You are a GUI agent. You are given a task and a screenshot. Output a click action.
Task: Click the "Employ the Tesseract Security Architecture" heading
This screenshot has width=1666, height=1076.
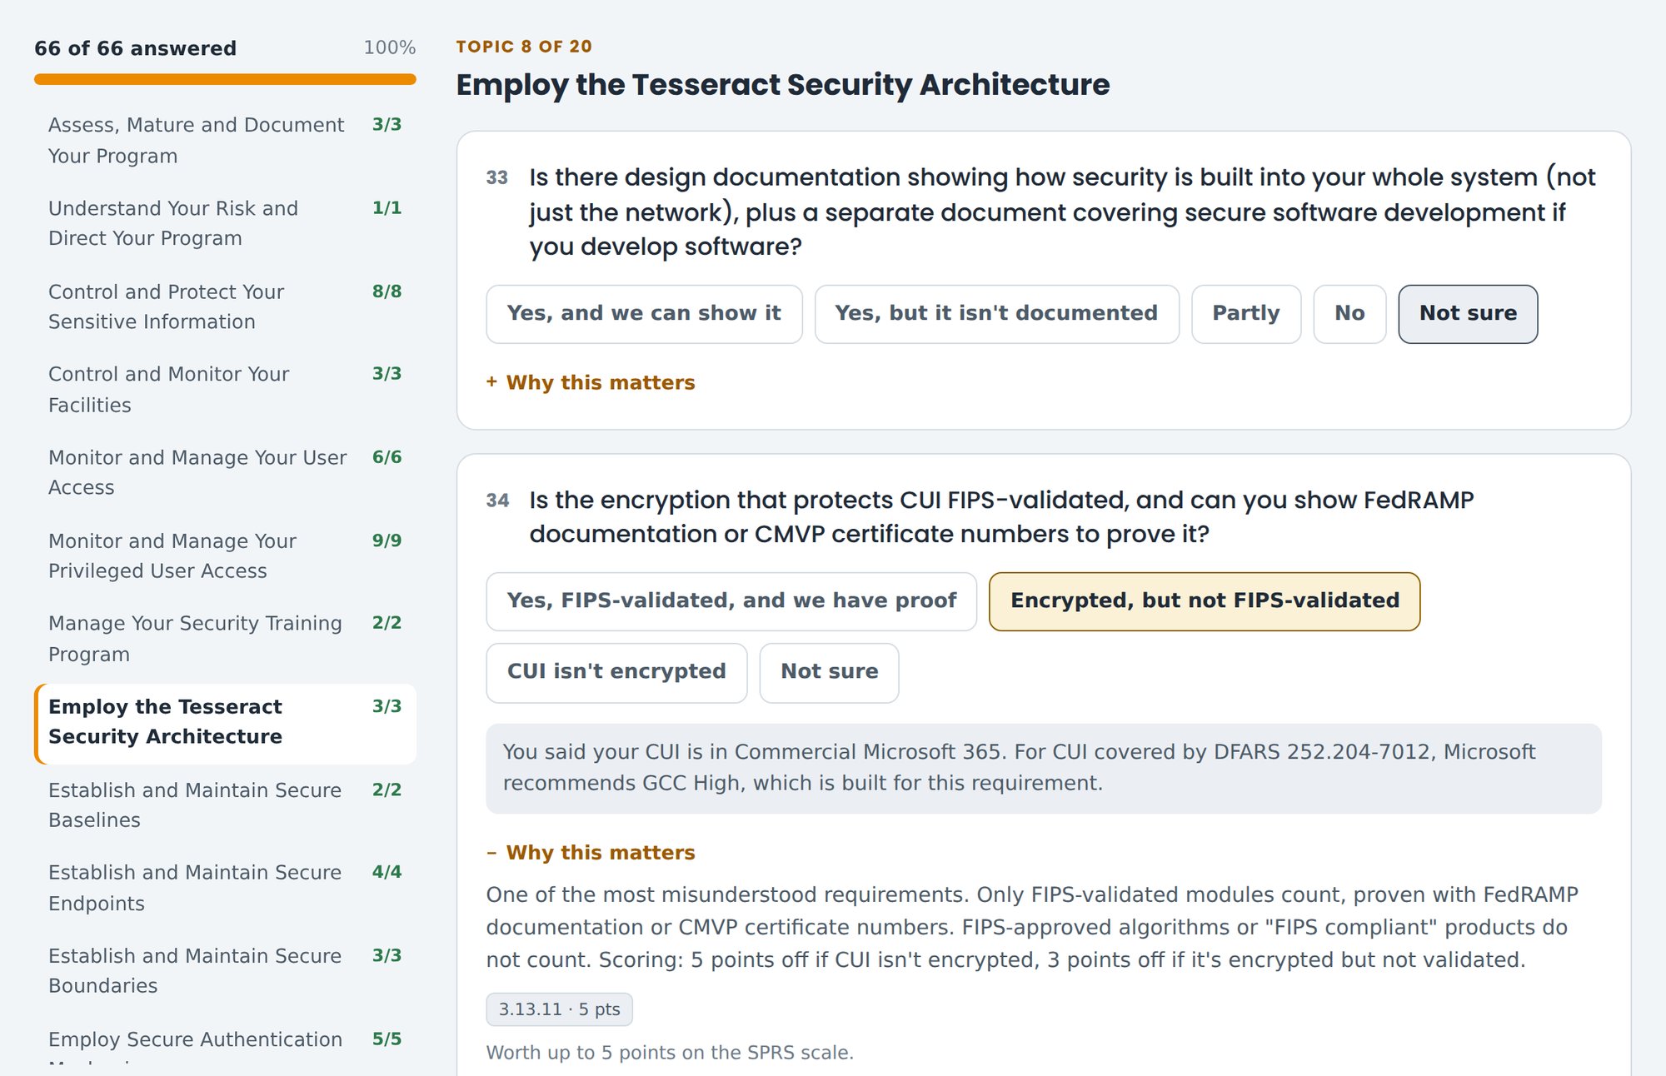(782, 86)
